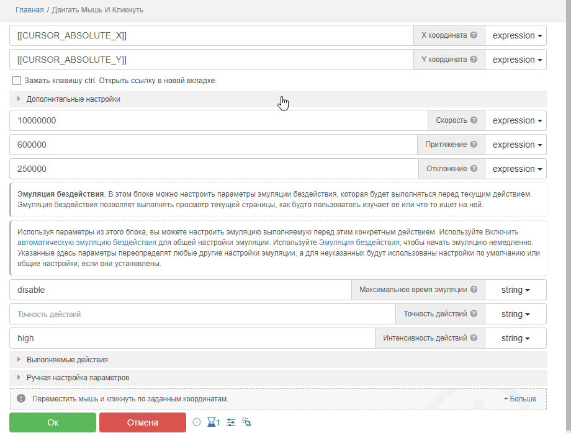Click the Точность действий input field
This screenshot has height=433, width=571.
[202, 314]
